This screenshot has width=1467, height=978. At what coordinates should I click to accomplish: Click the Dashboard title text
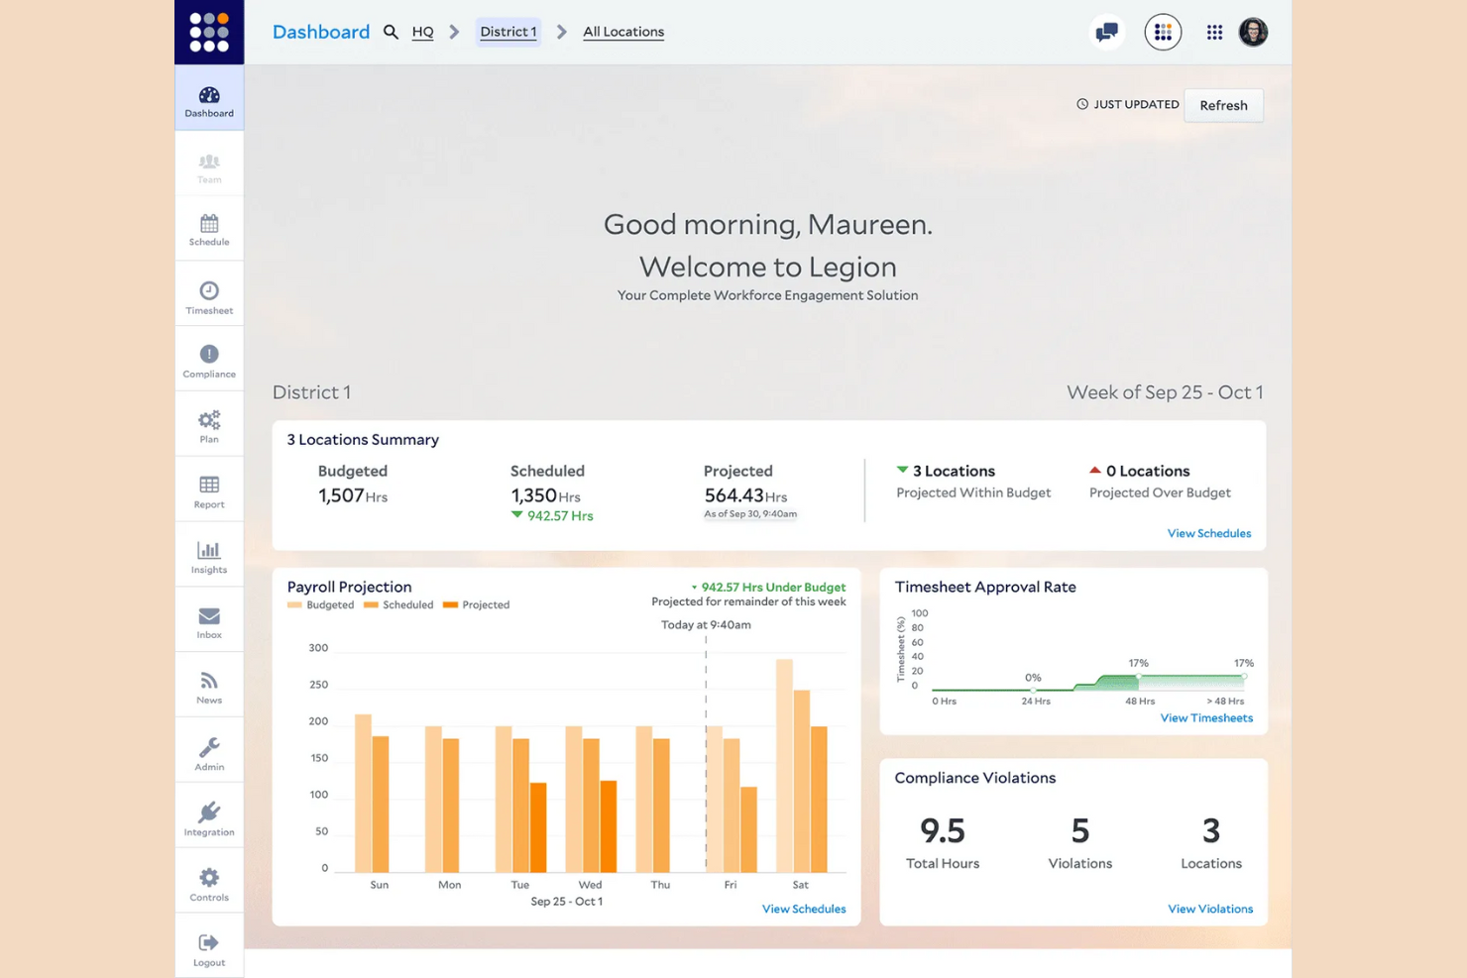pos(321,32)
